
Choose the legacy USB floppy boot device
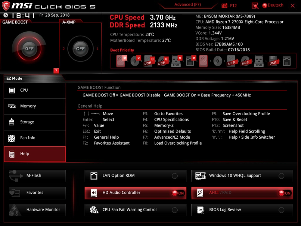[x=273, y=61]
